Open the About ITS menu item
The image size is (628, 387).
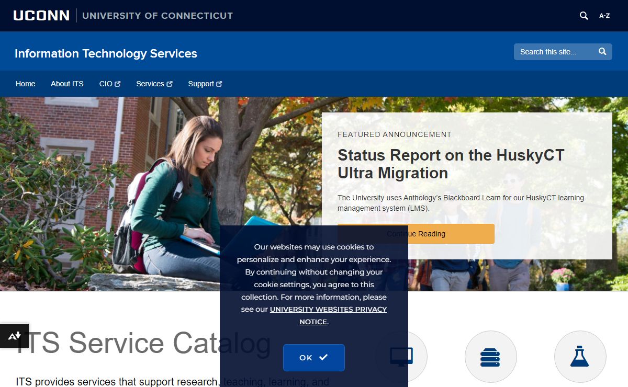(x=67, y=84)
